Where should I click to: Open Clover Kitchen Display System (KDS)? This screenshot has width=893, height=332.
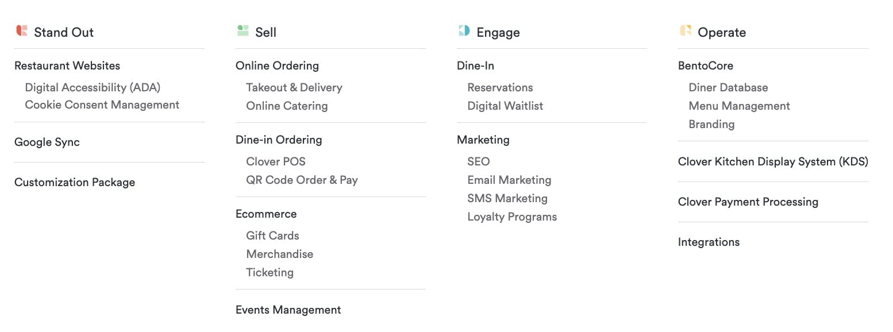pos(773,161)
